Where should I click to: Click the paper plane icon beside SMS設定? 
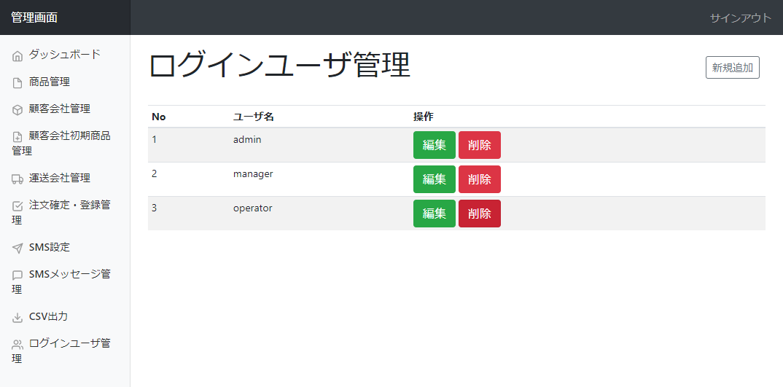click(17, 249)
